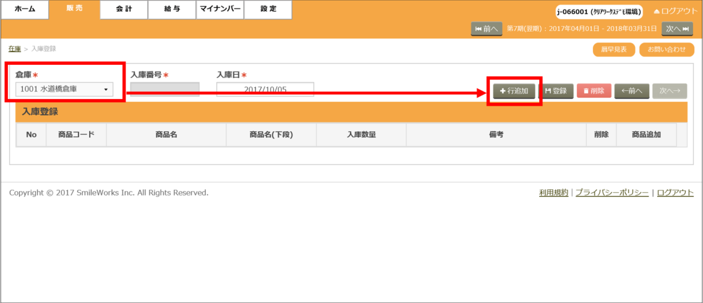Open the プライバシーポリシー link
Screen dimensions: 703x303
pos(612,193)
